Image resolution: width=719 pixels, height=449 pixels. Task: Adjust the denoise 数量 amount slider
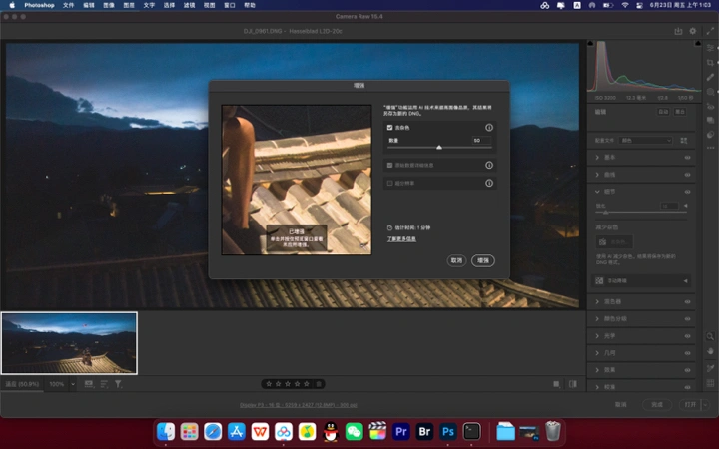coord(439,147)
